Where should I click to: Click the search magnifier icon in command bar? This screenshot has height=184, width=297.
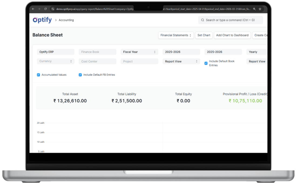point(202,20)
